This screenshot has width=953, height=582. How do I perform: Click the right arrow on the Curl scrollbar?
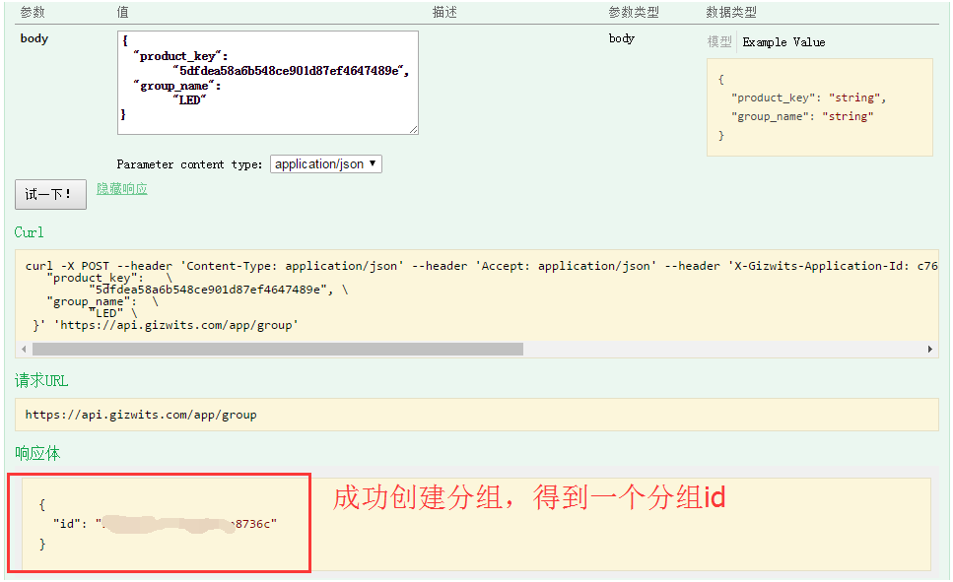[929, 348]
